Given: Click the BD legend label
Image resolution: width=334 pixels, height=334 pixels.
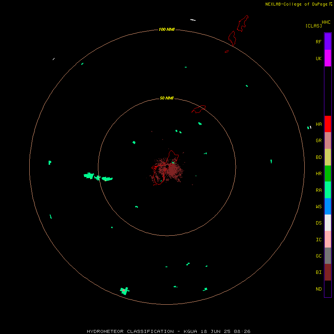Looking at the screenshot, I should [x=318, y=157].
